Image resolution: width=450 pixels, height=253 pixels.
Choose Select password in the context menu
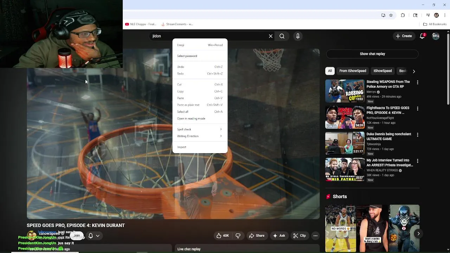pos(200,56)
